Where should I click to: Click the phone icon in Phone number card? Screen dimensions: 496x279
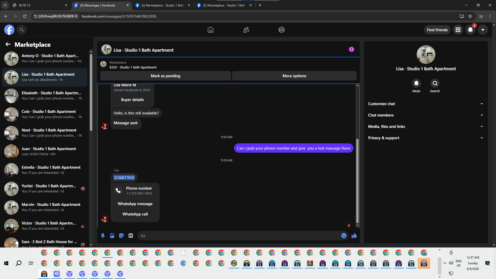point(118,191)
